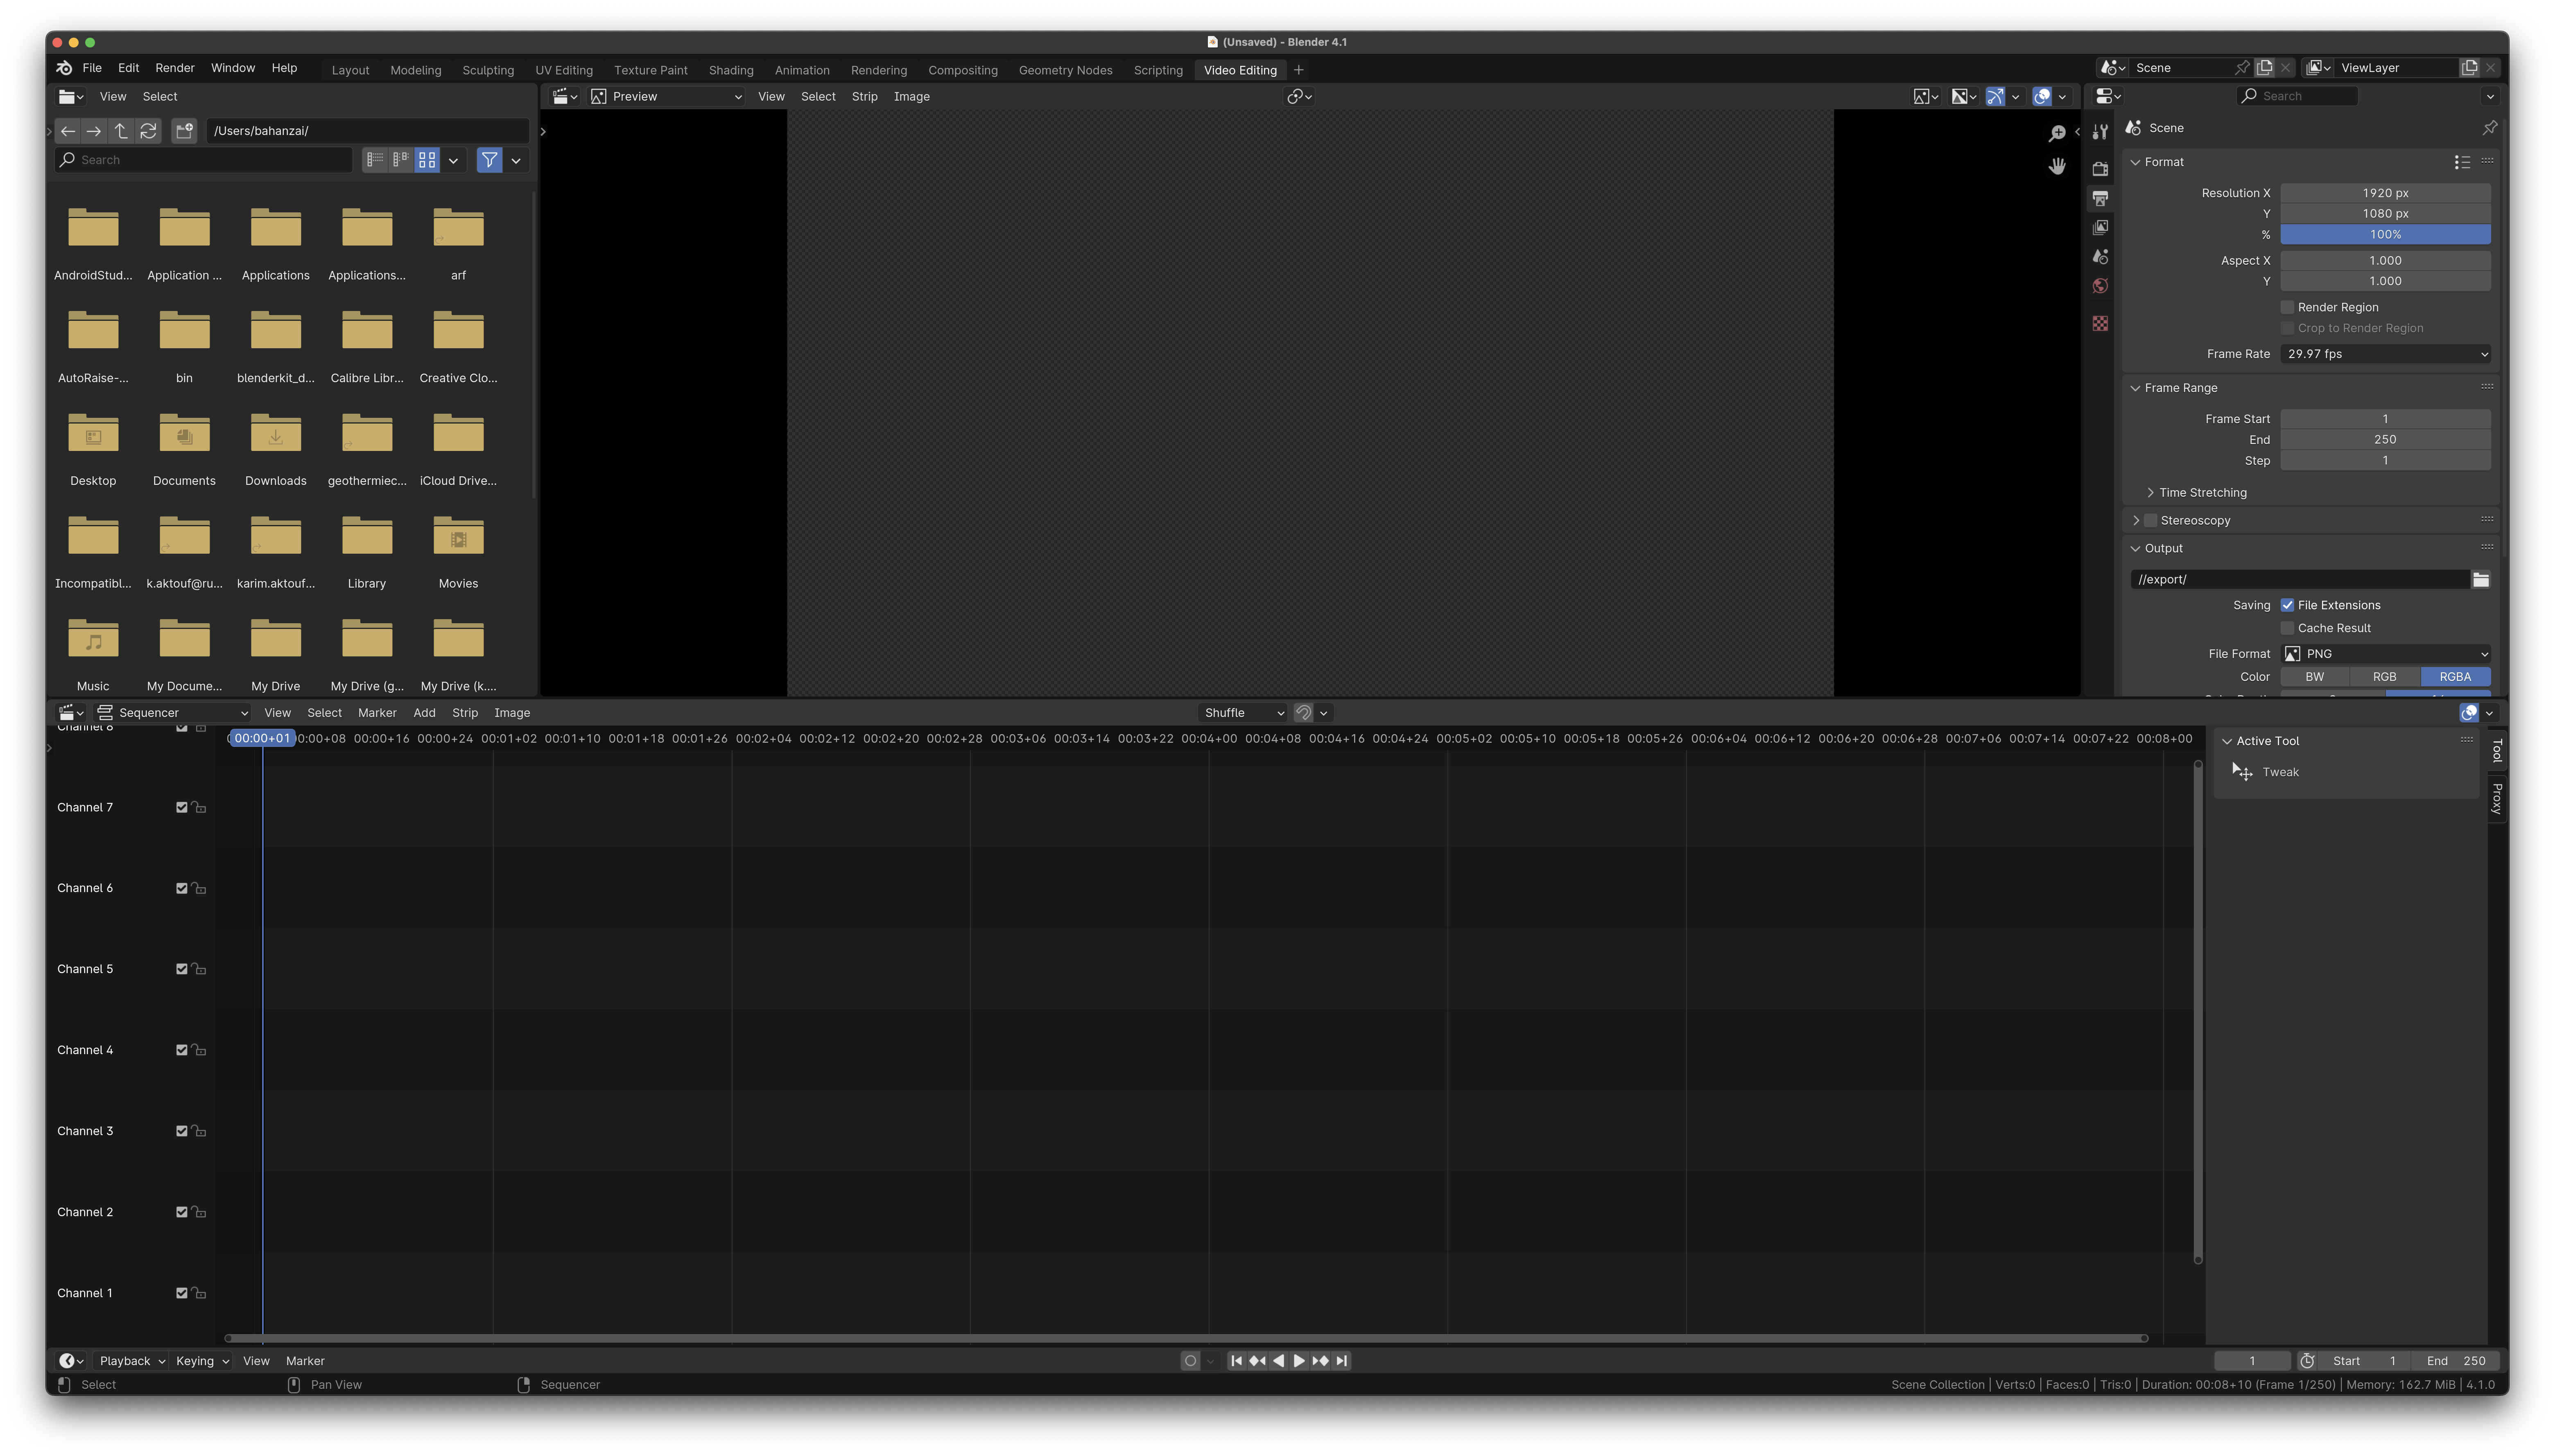
Task: Switch file browser to horizontal list view
Action: [x=401, y=160]
